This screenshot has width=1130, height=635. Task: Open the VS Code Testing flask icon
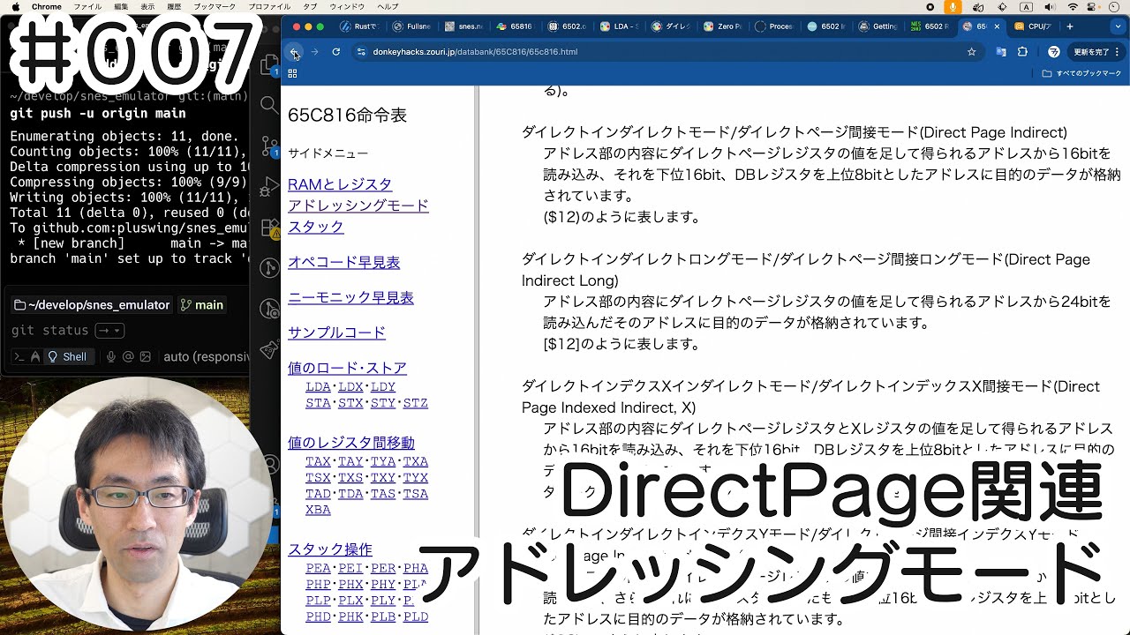[x=269, y=351]
